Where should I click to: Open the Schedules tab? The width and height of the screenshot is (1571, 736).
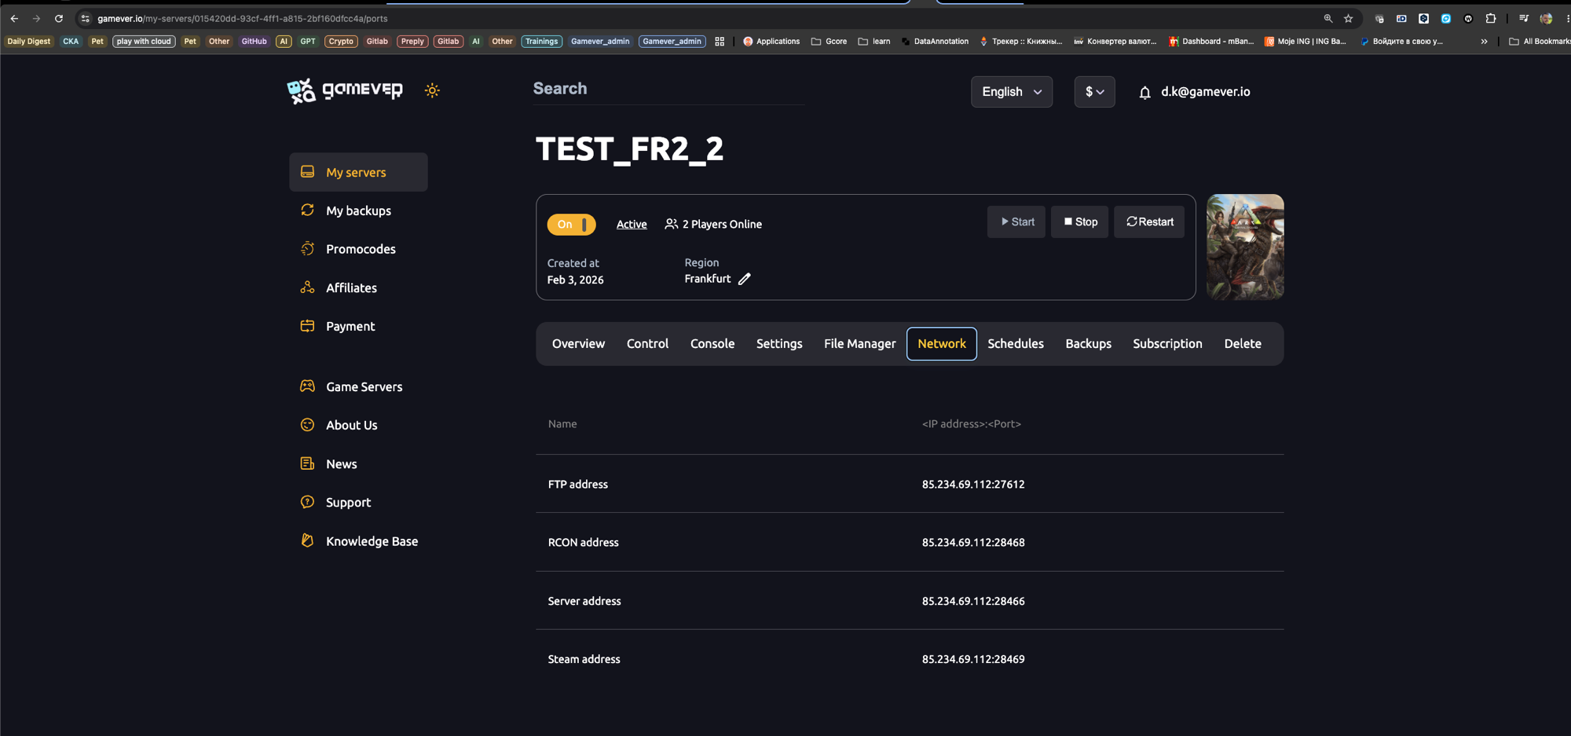(x=1016, y=344)
